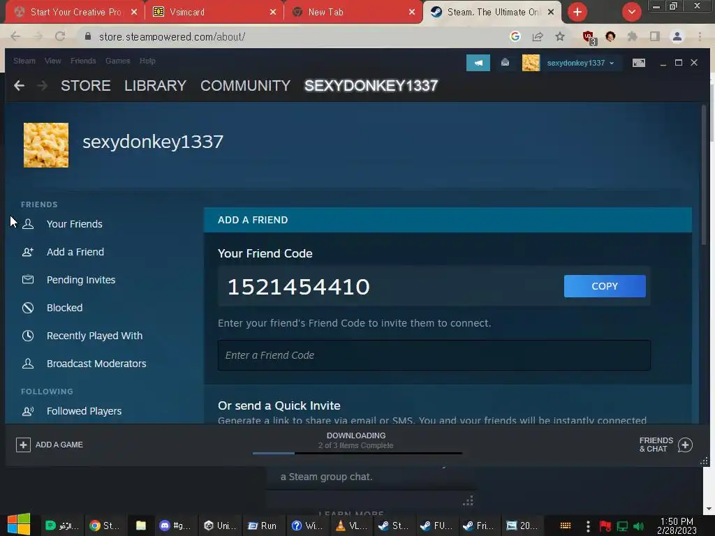Image resolution: width=715 pixels, height=536 pixels.
Task: Click the download progress bar
Action: [x=357, y=453]
